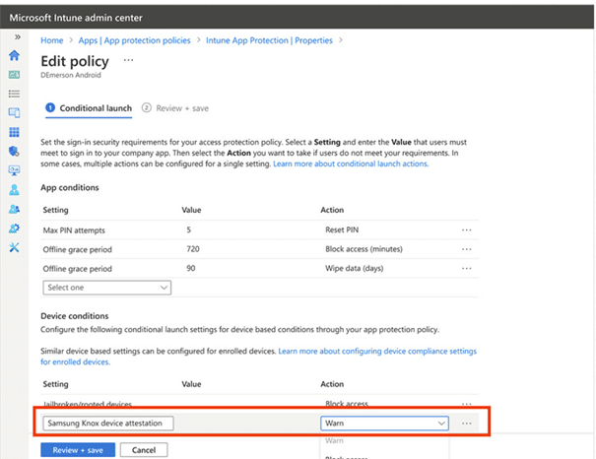Open configuring device compliance settings link
Screen dimensions: 596x459
(x=258, y=357)
